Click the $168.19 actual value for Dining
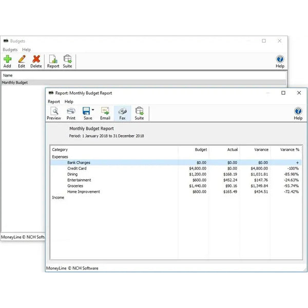Viewport: 308px width, 308px height. click(x=230, y=174)
